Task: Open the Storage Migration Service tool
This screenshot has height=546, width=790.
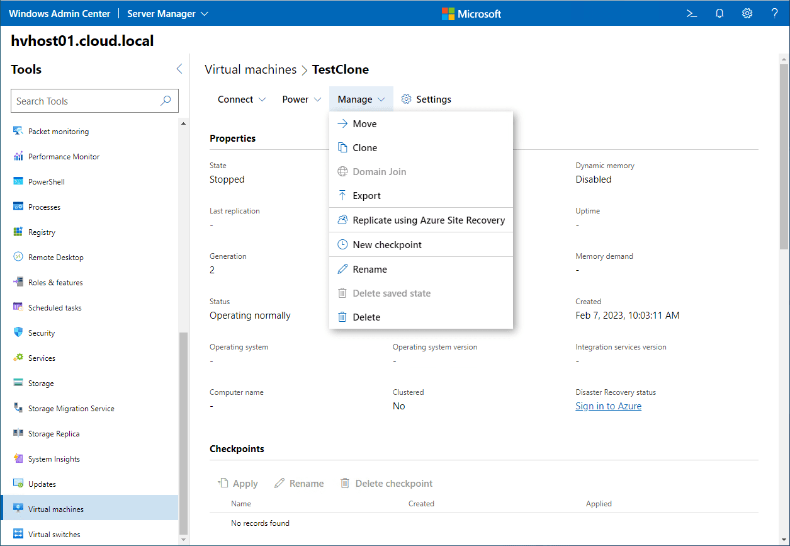Action: pyautogui.click(x=71, y=409)
